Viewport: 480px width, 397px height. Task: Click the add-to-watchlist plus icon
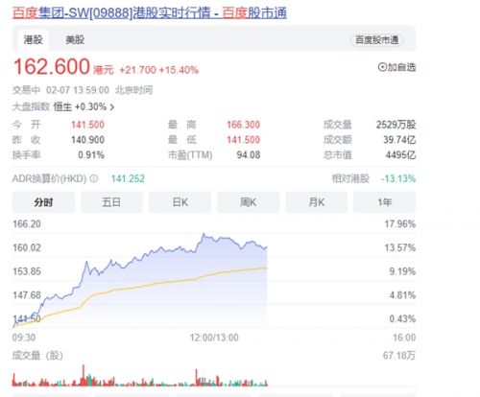click(382, 67)
